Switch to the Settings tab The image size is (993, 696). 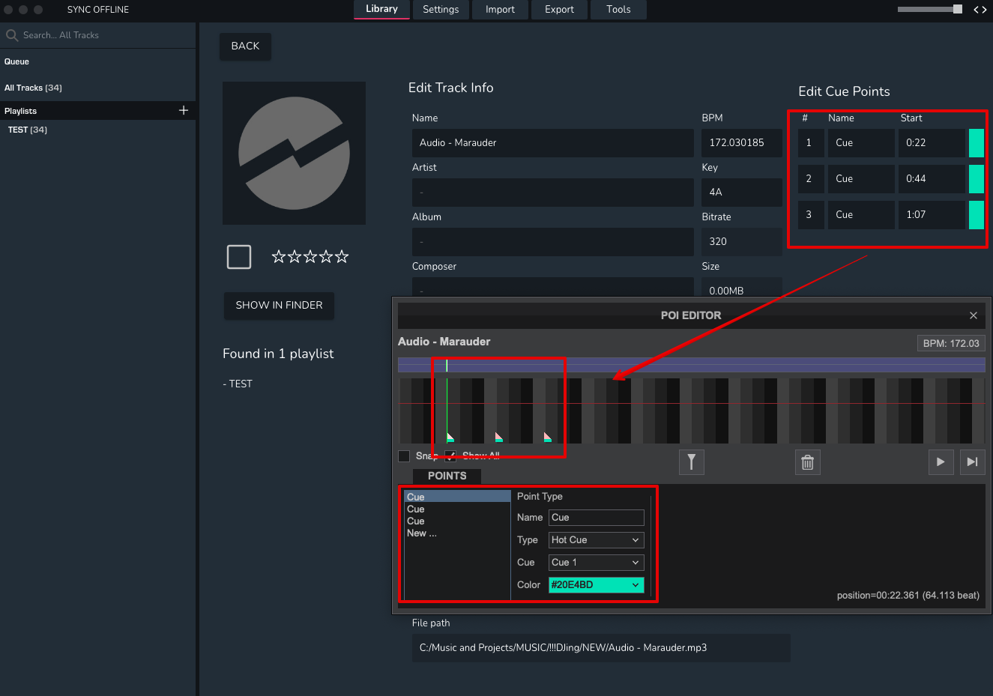point(441,10)
